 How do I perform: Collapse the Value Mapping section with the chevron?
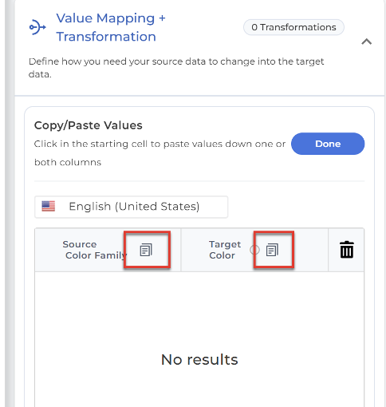(366, 41)
